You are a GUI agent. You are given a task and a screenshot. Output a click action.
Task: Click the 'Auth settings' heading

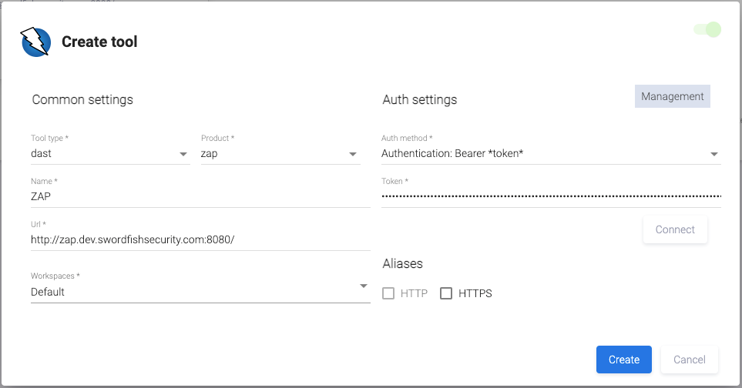[419, 99]
